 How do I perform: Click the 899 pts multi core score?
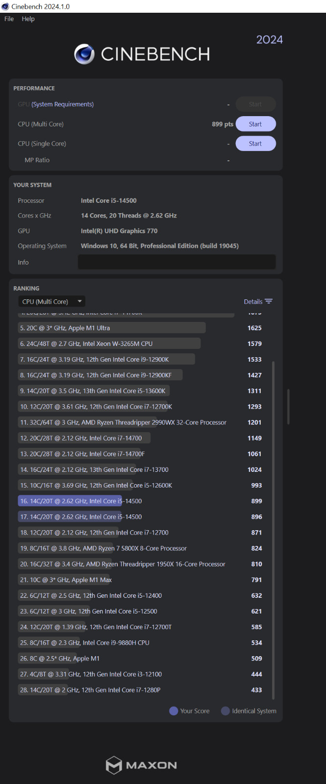223,124
